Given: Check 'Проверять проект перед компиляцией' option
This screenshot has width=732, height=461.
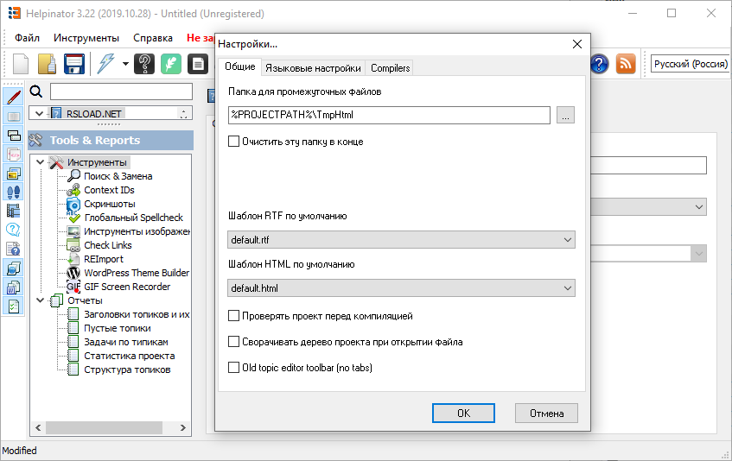Looking at the screenshot, I should point(234,317).
